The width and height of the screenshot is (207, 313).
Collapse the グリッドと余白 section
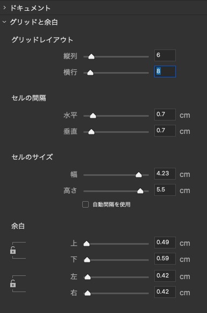(4, 22)
